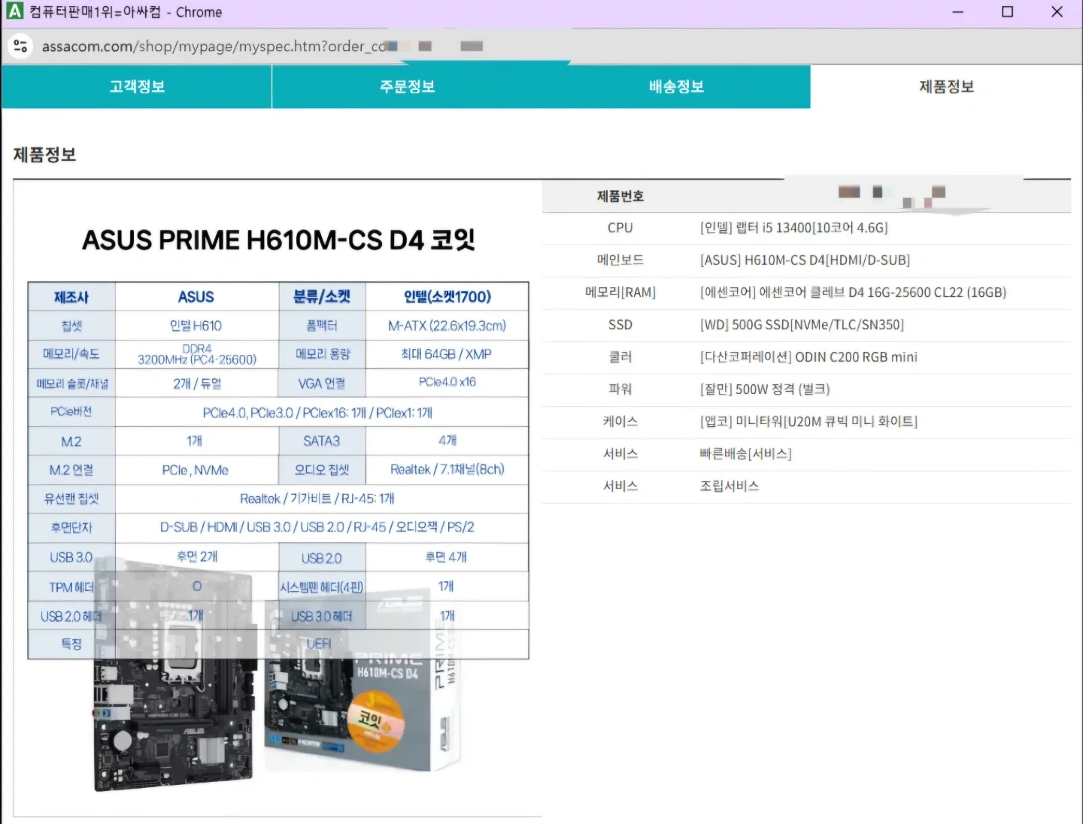Click the assacom.com URL in address bar
The width and height of the screenshot is (1083, 824).
click(214, 46)
